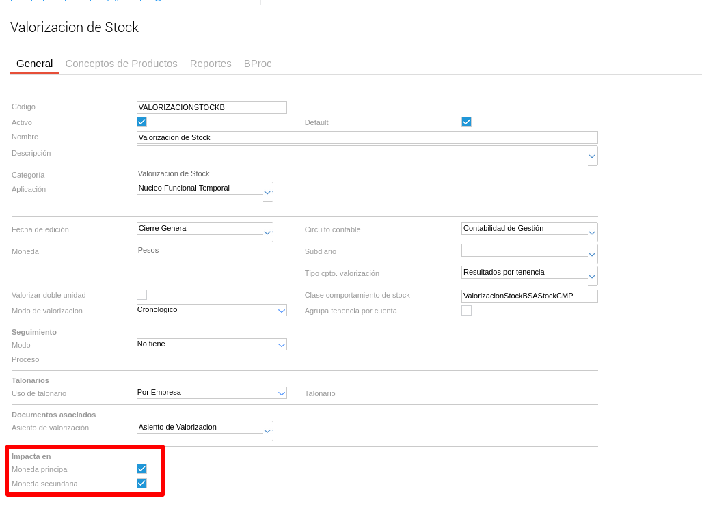Image resolution: width=702 pixels, height=517 pixels.
Task: Open the Reportes tab
Action: 211,64
